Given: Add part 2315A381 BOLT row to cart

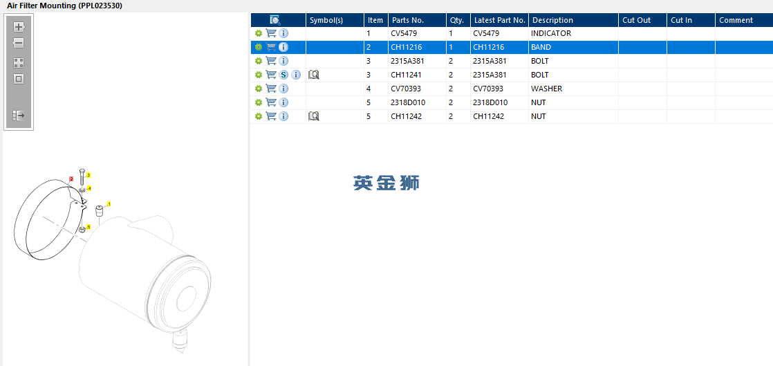Looking at the screenshot, I should coord(270,61).
